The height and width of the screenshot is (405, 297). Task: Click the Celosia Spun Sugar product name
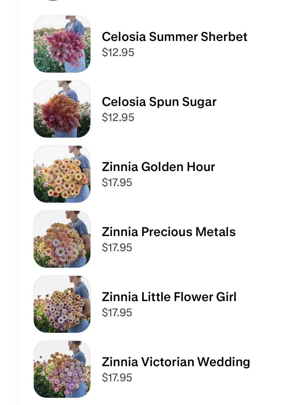tap(159, 102)
